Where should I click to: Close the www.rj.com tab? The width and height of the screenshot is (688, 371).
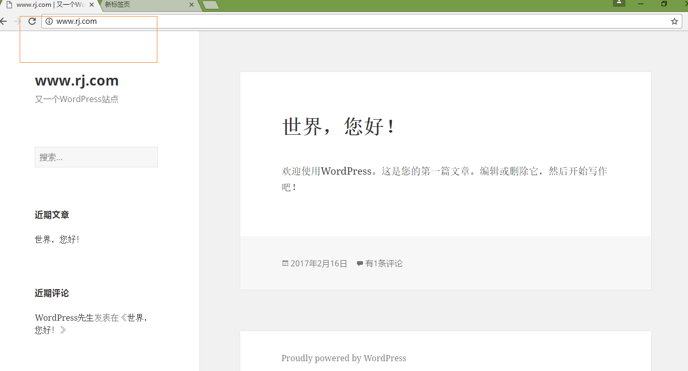pyautogui.click(x=92, y=5)
